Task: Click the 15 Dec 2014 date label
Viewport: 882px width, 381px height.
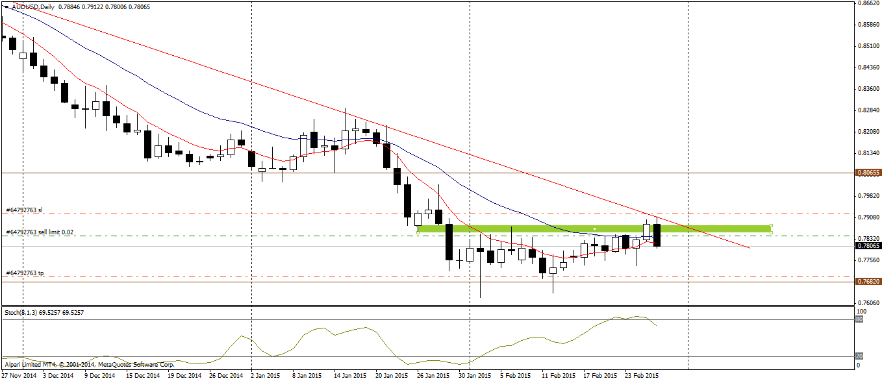Action: tap(142, 375)
